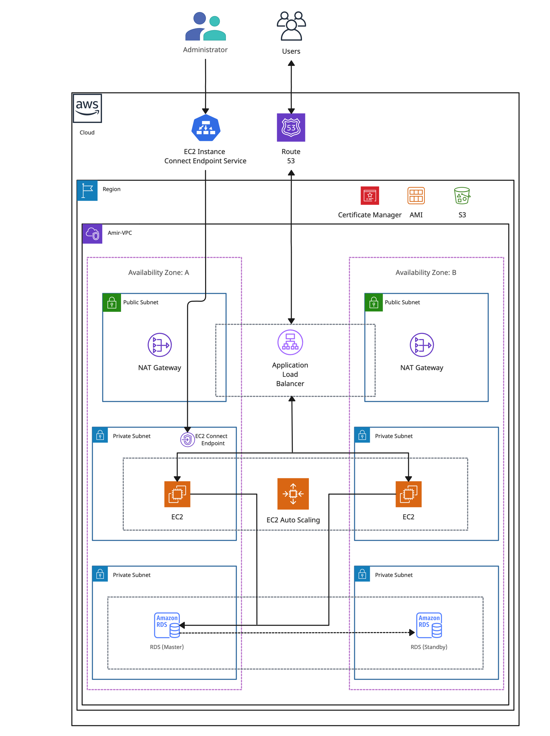Select the AWS Cloud logo icon

click(87, 108)
